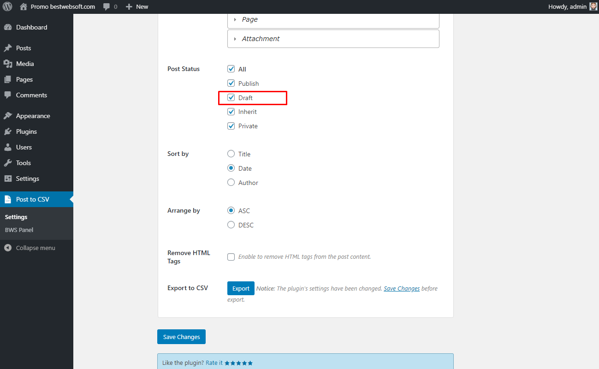Expand the Attachment section arrow
This screenshot has width=599, height=369.
pos(235,39)
